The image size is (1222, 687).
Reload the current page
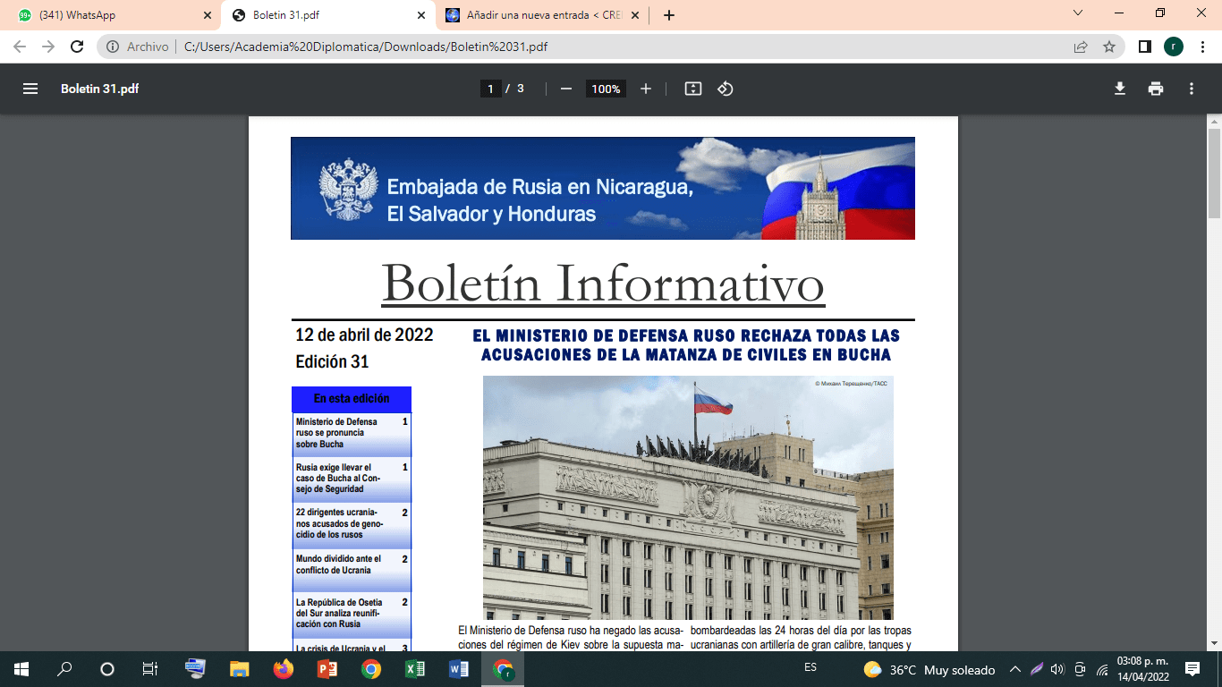click(77, 47)
